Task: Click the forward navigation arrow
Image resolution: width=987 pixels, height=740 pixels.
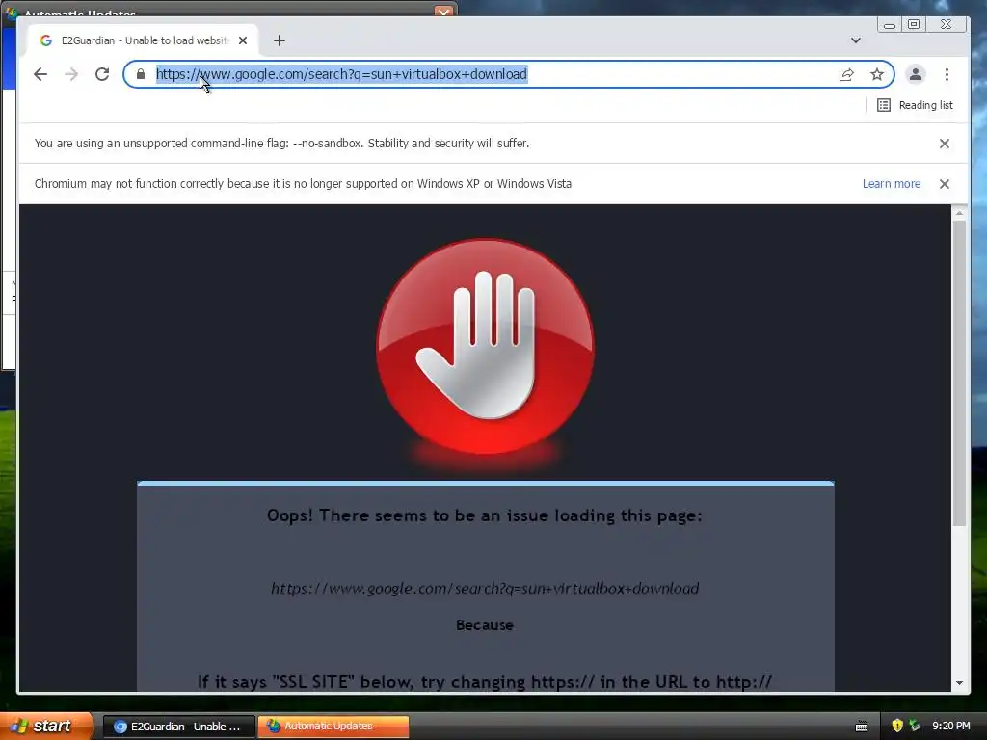Action: click(71, 74)
